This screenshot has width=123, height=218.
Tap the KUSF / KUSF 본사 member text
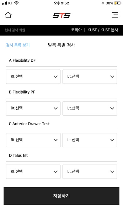103,30
